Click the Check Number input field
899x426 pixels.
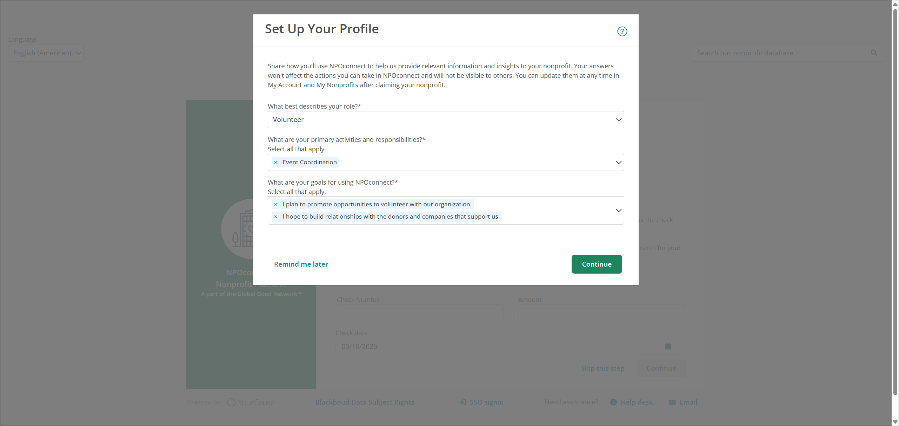(420, 313)
